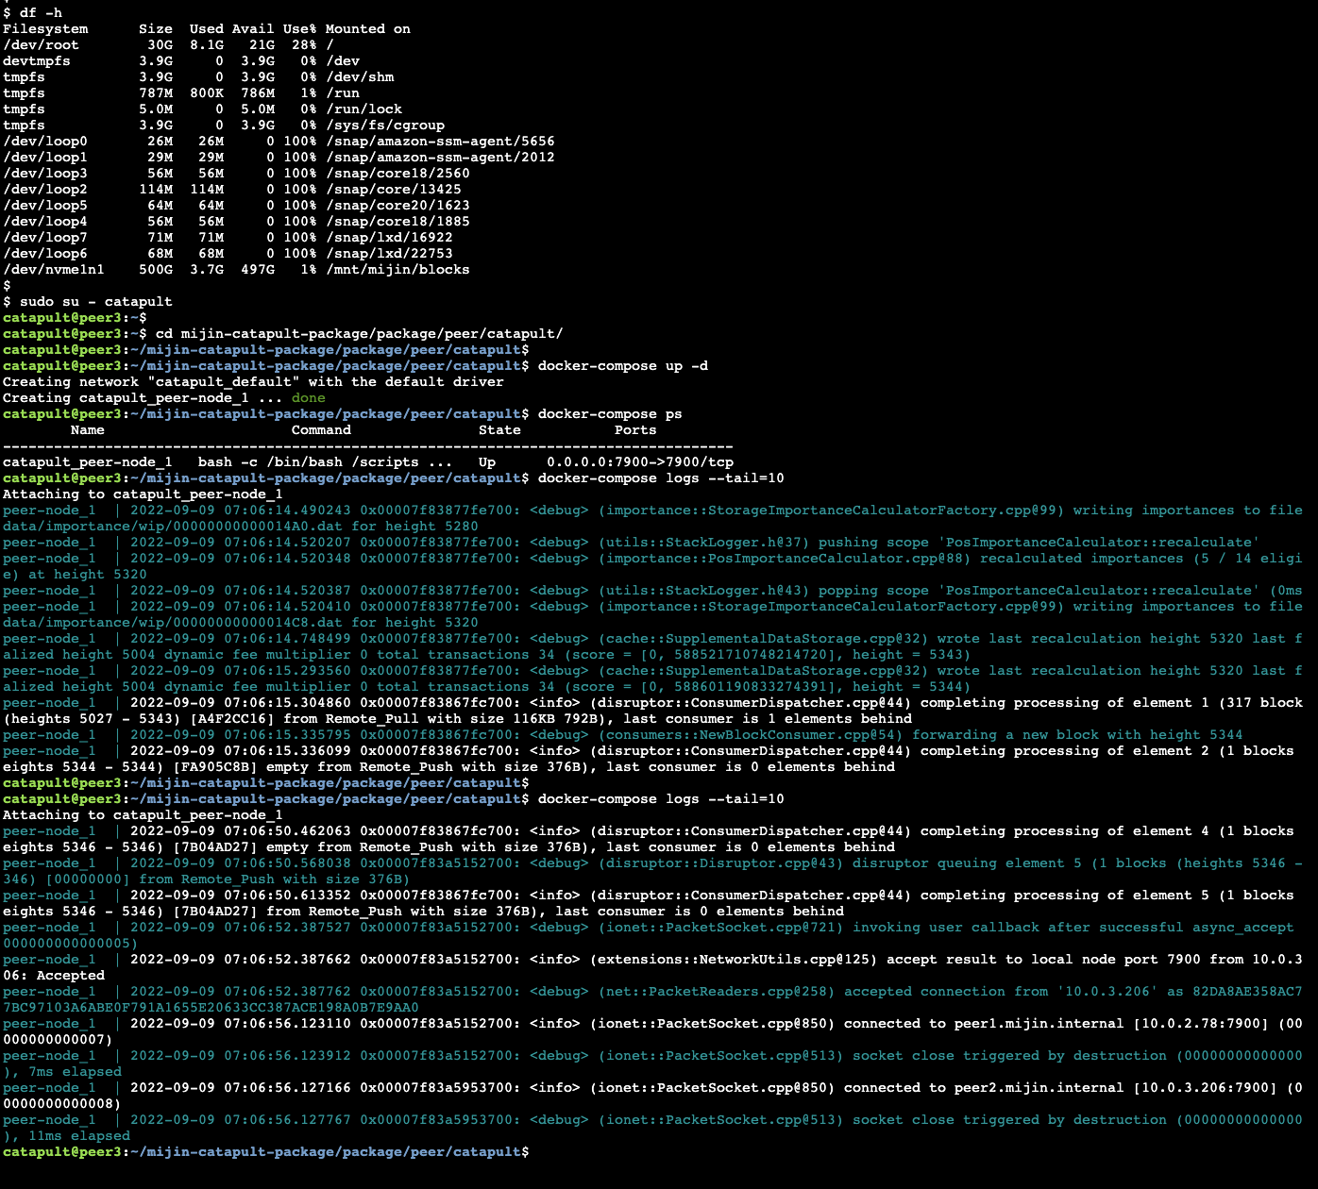
Task: Click port mapping '0.0.0.0:7900->7900/tcp'
Action: 640,461
